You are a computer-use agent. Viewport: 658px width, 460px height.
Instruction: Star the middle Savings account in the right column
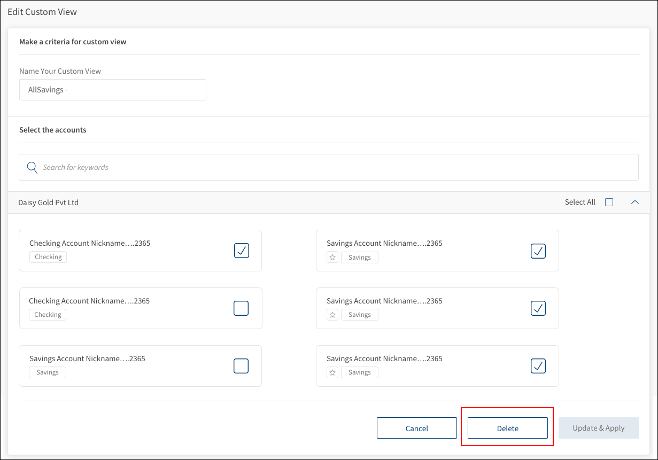pos(332,315)
